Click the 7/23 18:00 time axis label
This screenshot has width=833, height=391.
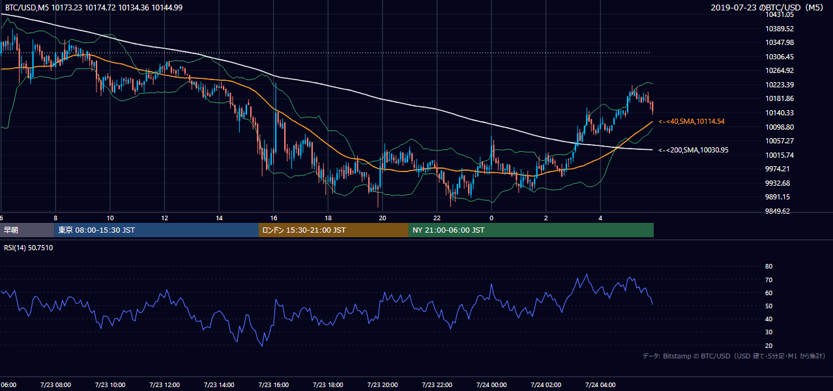[x=328, y=384]
